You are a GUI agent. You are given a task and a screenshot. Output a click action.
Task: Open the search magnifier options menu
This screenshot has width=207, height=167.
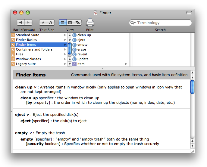pyautogui.click(x=133, y=23)
